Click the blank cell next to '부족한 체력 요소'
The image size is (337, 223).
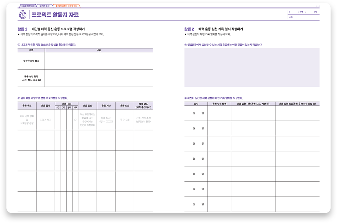pyautogui.click(x=99, y=61)
